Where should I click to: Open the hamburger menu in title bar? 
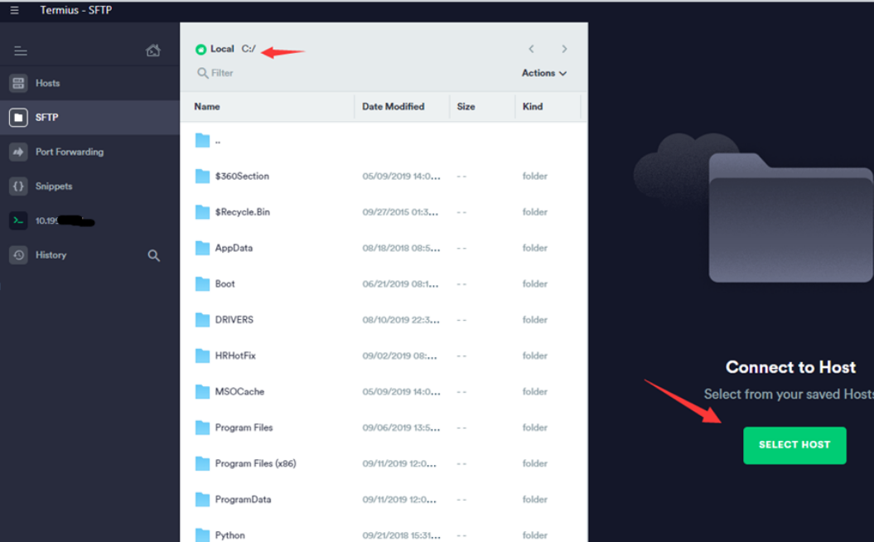pos(14,10)
